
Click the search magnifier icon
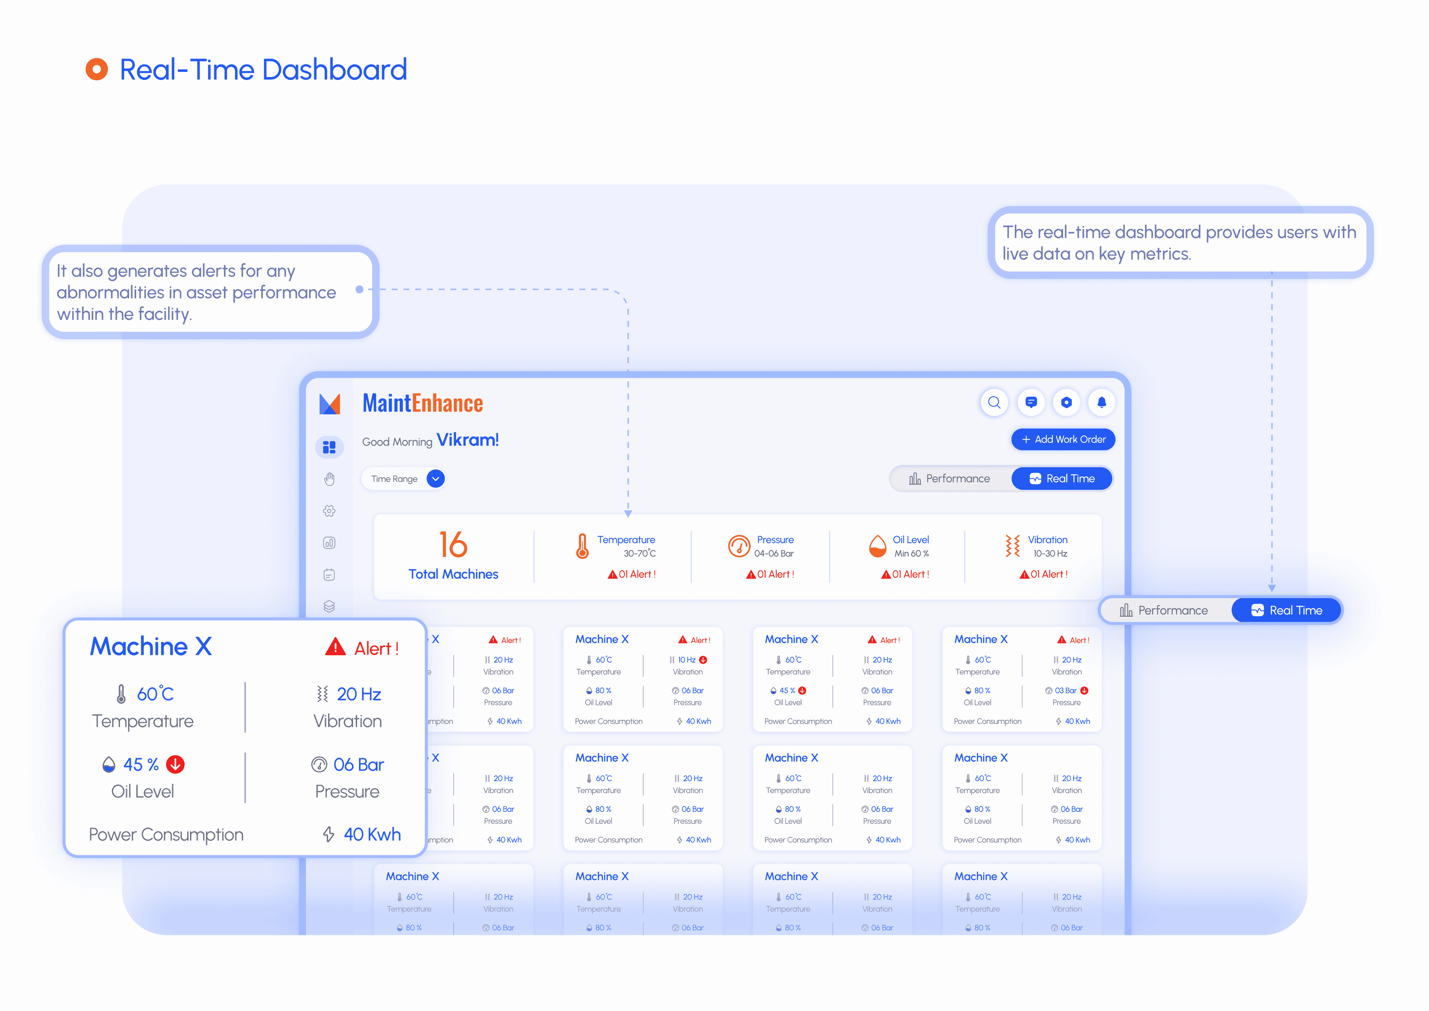click(994, 402)
